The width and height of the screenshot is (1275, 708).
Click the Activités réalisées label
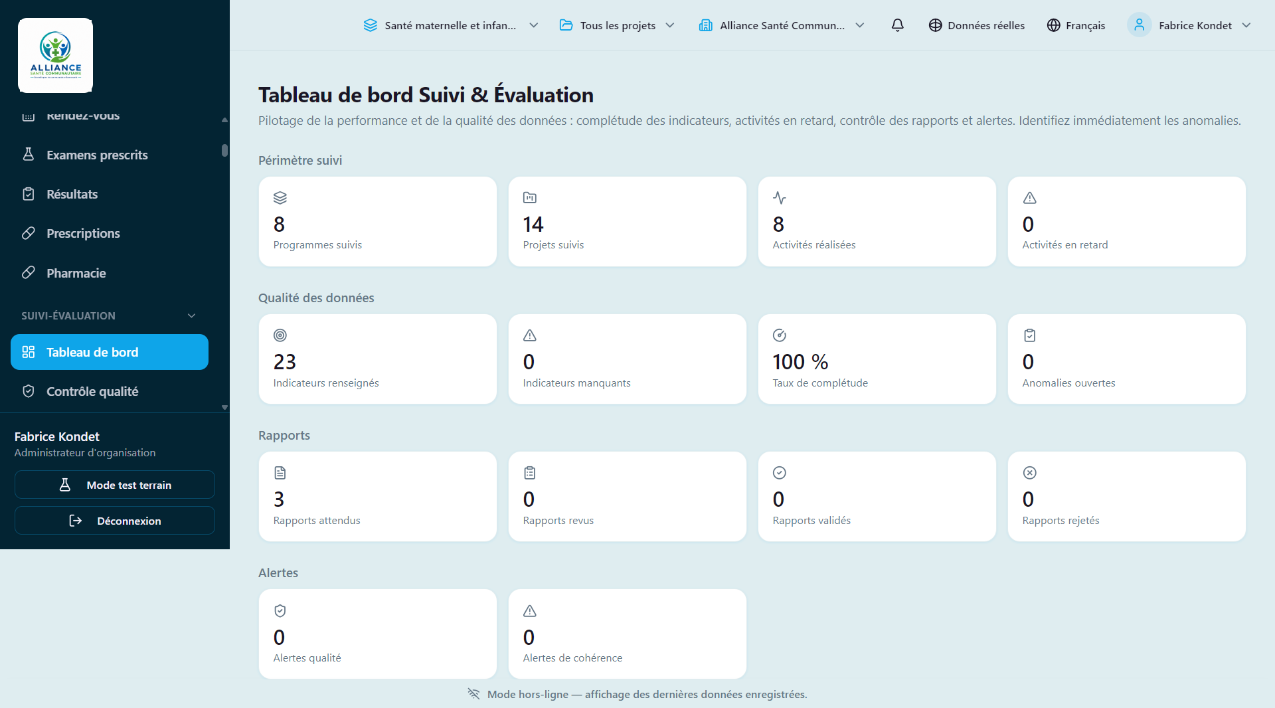(x=814, y=245)
